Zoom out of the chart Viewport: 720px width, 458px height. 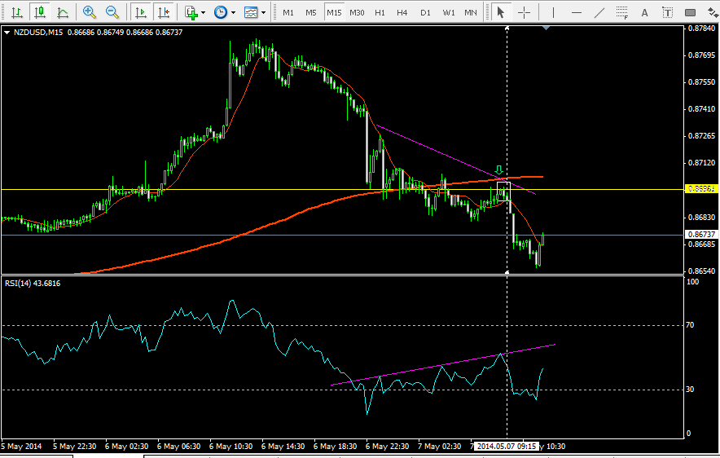(112, 12)
